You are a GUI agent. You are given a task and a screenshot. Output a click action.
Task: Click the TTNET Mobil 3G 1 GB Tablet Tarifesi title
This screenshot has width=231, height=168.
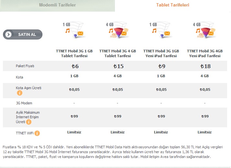coord(74,54)
